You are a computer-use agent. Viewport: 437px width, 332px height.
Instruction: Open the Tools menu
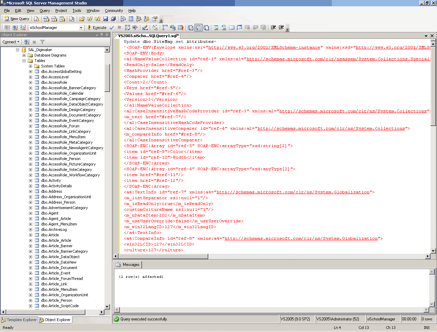[x=77, y=11]
